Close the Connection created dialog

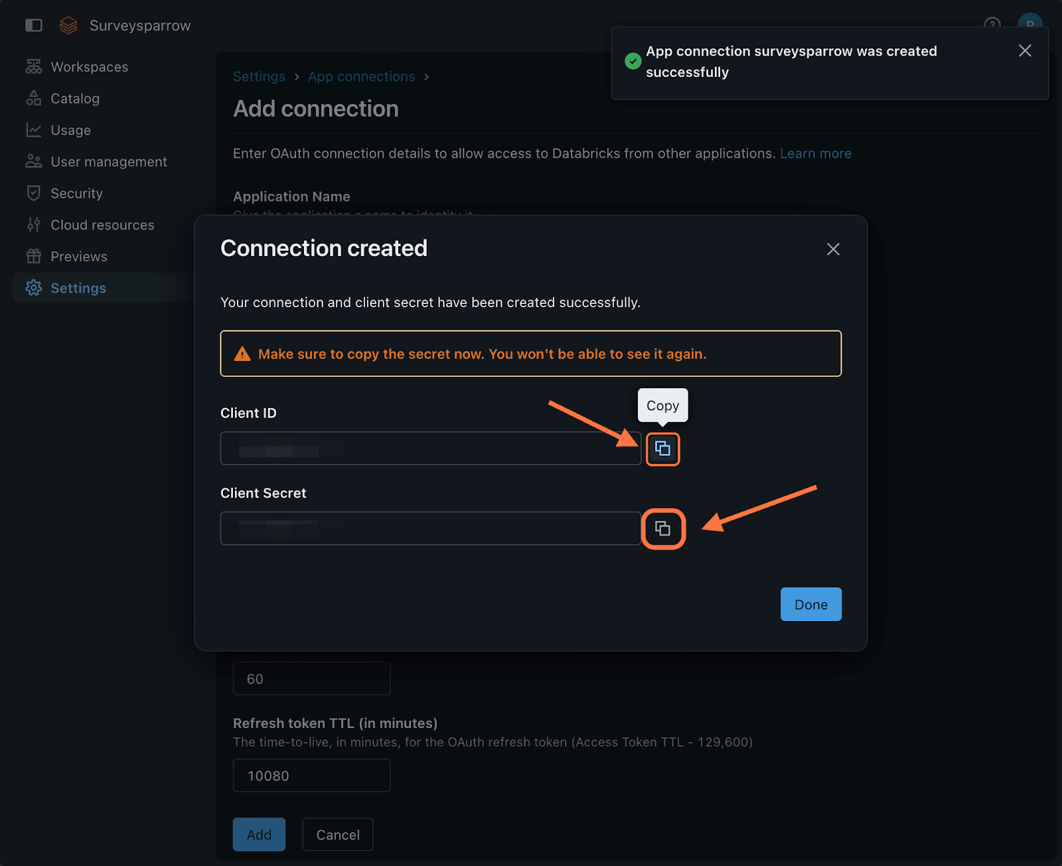833,250
